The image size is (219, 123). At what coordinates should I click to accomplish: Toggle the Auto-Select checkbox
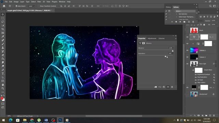[16, 6]
